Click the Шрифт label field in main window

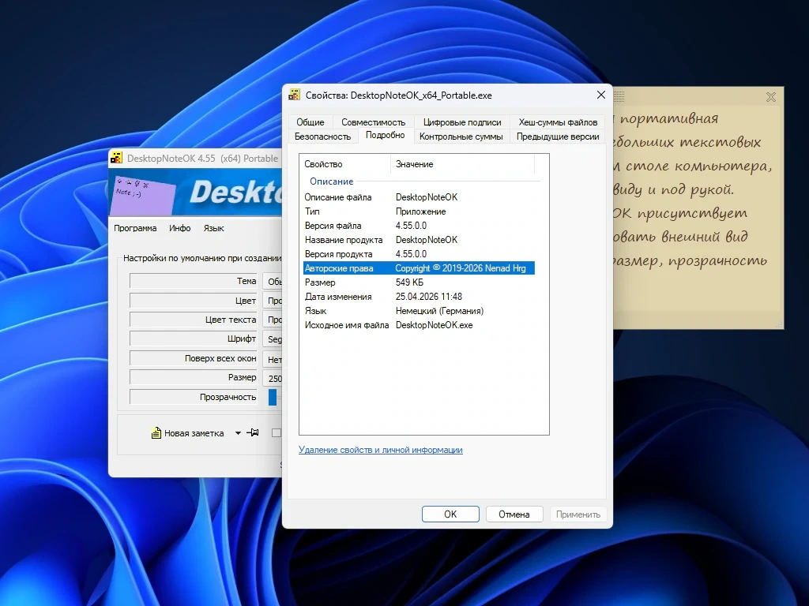tap(194, 339)
